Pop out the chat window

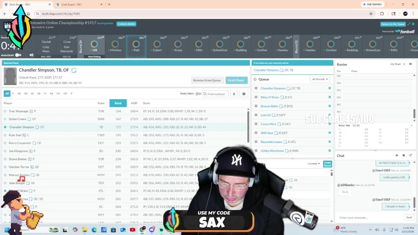pos(410,155)
